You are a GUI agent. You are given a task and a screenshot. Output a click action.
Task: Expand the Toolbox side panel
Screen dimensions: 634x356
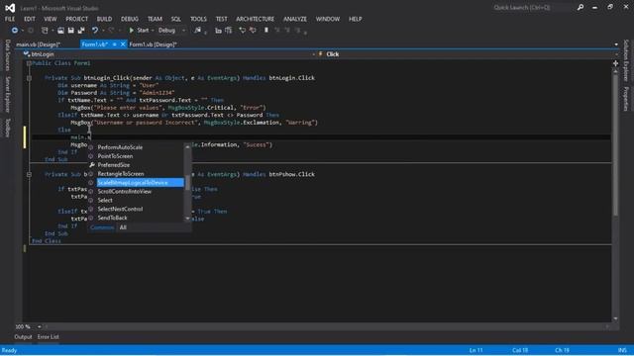click(x=7, y=128)
